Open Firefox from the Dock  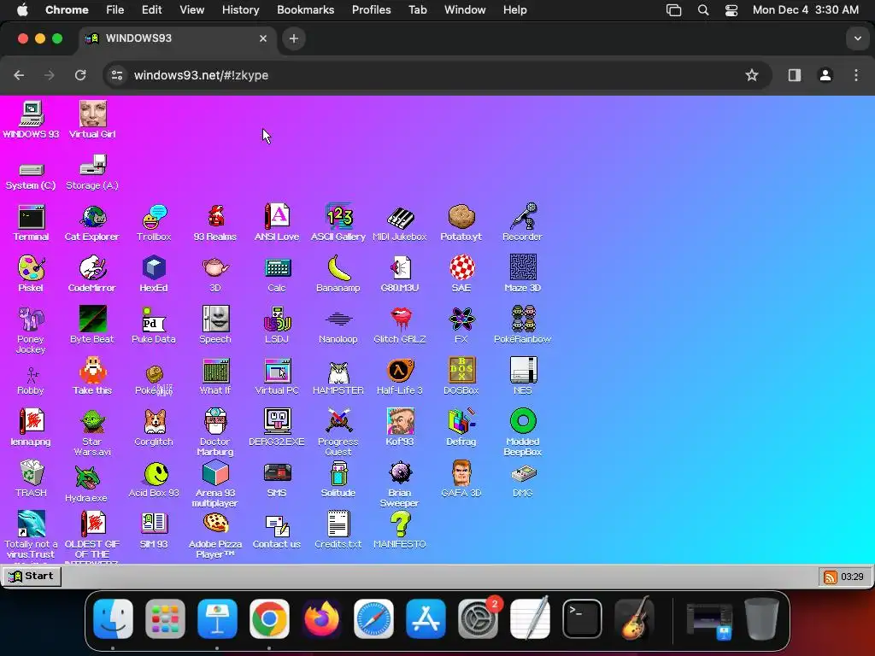coord(321,618)
